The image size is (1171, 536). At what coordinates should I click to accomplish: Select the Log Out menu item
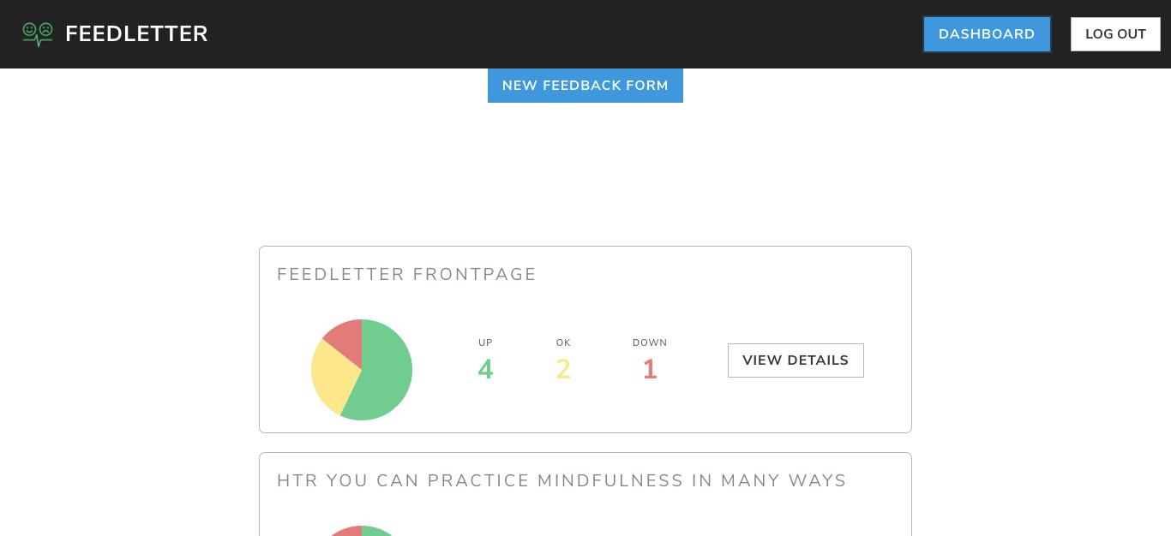[1115, 34]
